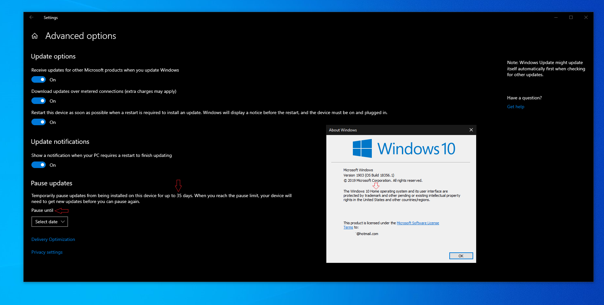The height and width of the screenshot is (305, 604).
Task: Open the Select date dropdown
Action: pos(49,222)
